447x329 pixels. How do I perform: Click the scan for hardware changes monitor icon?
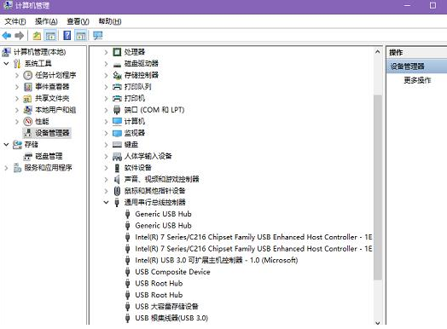pos(97,36)
